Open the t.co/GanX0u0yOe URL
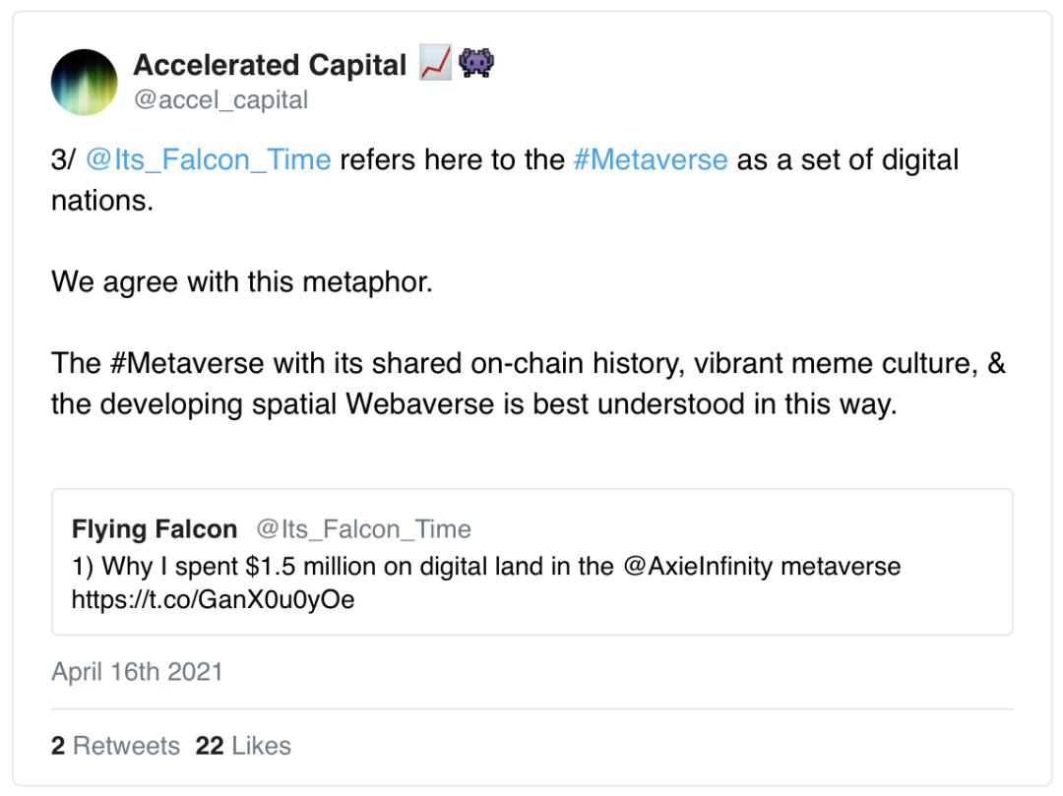 point(213,599)
